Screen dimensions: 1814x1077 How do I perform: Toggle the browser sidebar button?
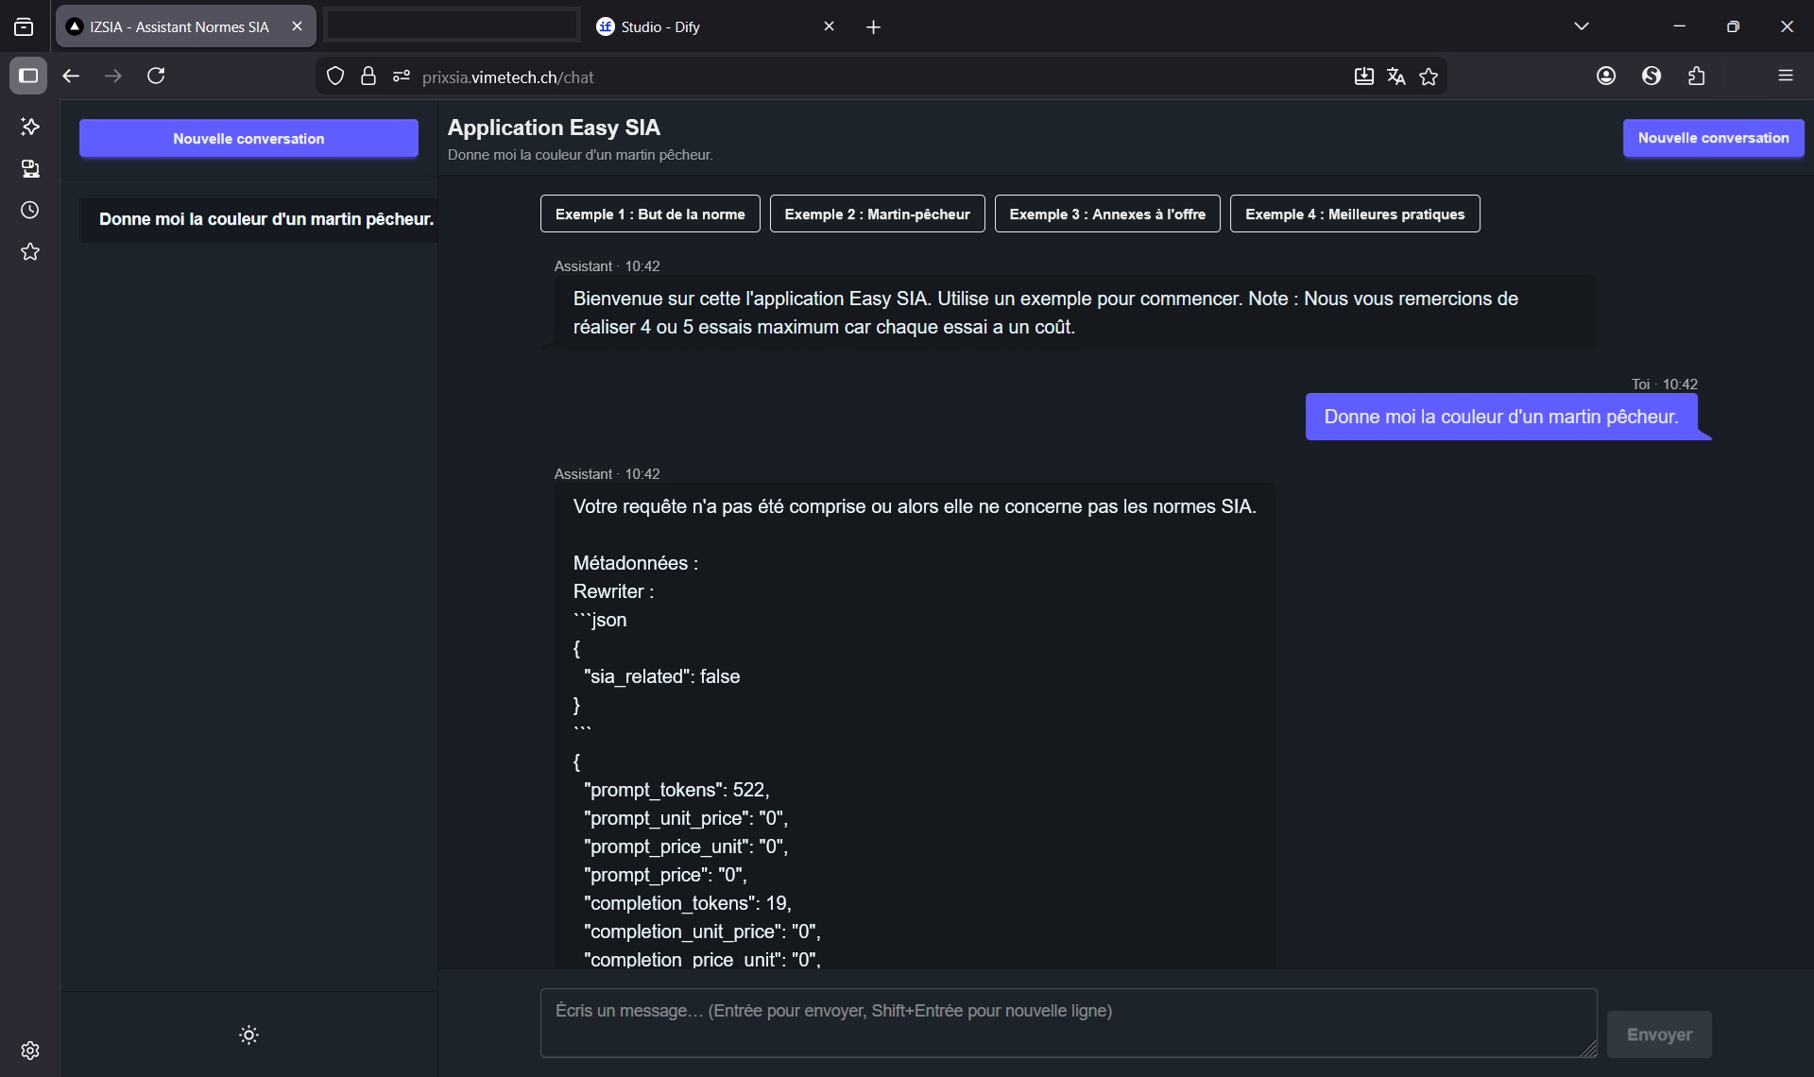(x=28, y=76)
